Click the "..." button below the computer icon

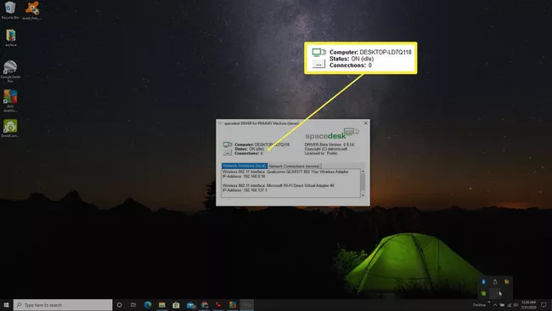[228, 153]
